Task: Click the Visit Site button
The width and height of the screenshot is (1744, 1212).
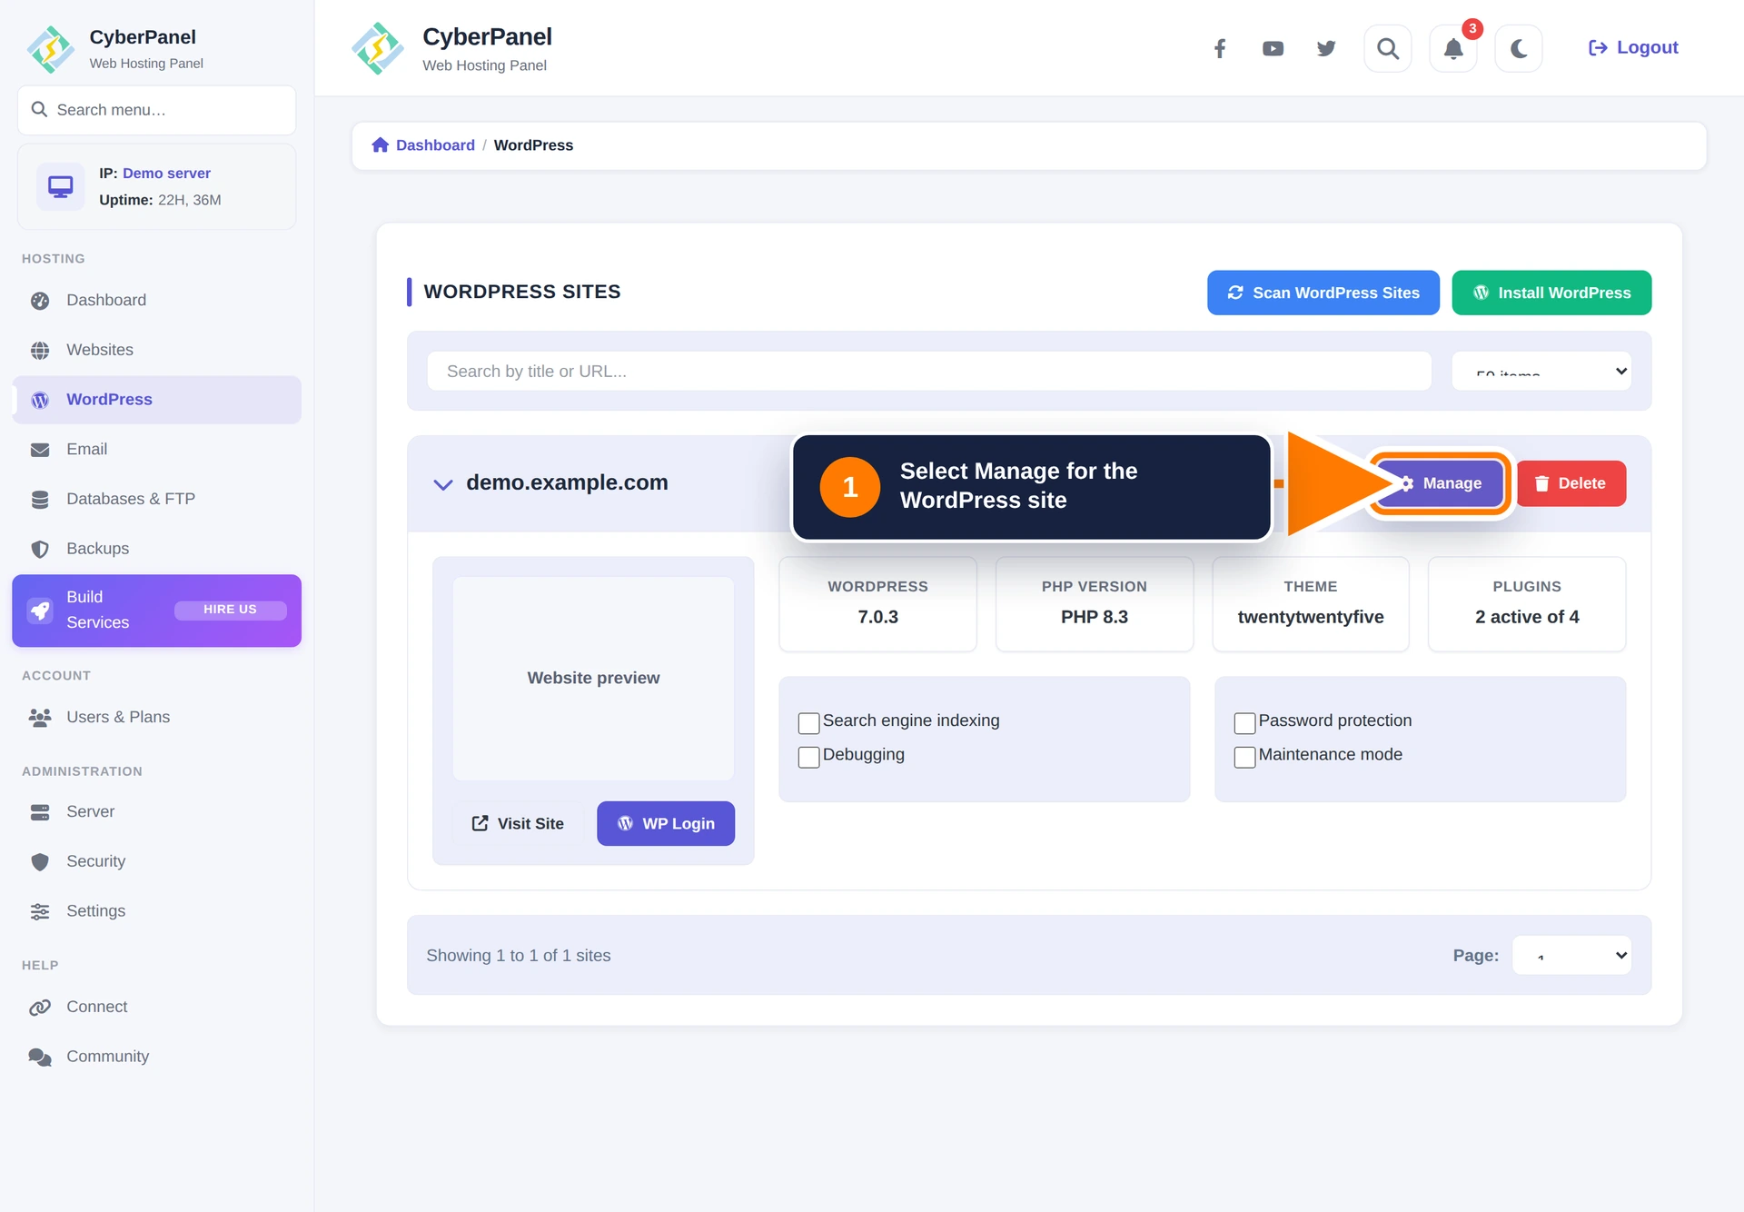Action: [x=518, y=823]
